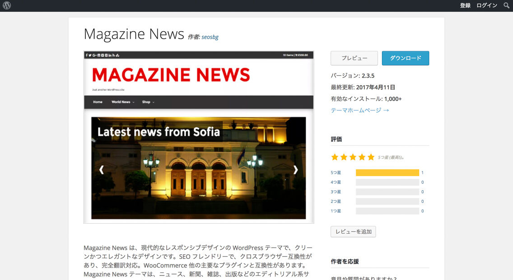Open the 2つ星 reviews link
The image size is (513, 280).
(336, 201)
